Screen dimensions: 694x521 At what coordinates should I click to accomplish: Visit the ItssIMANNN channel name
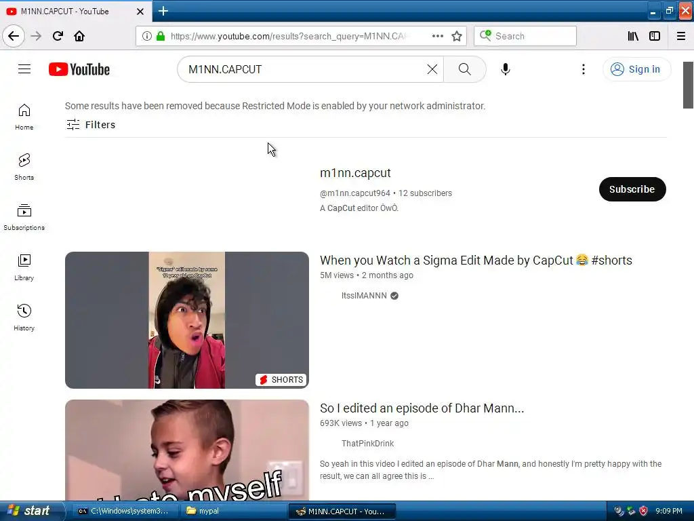click(x=364, y=296)
